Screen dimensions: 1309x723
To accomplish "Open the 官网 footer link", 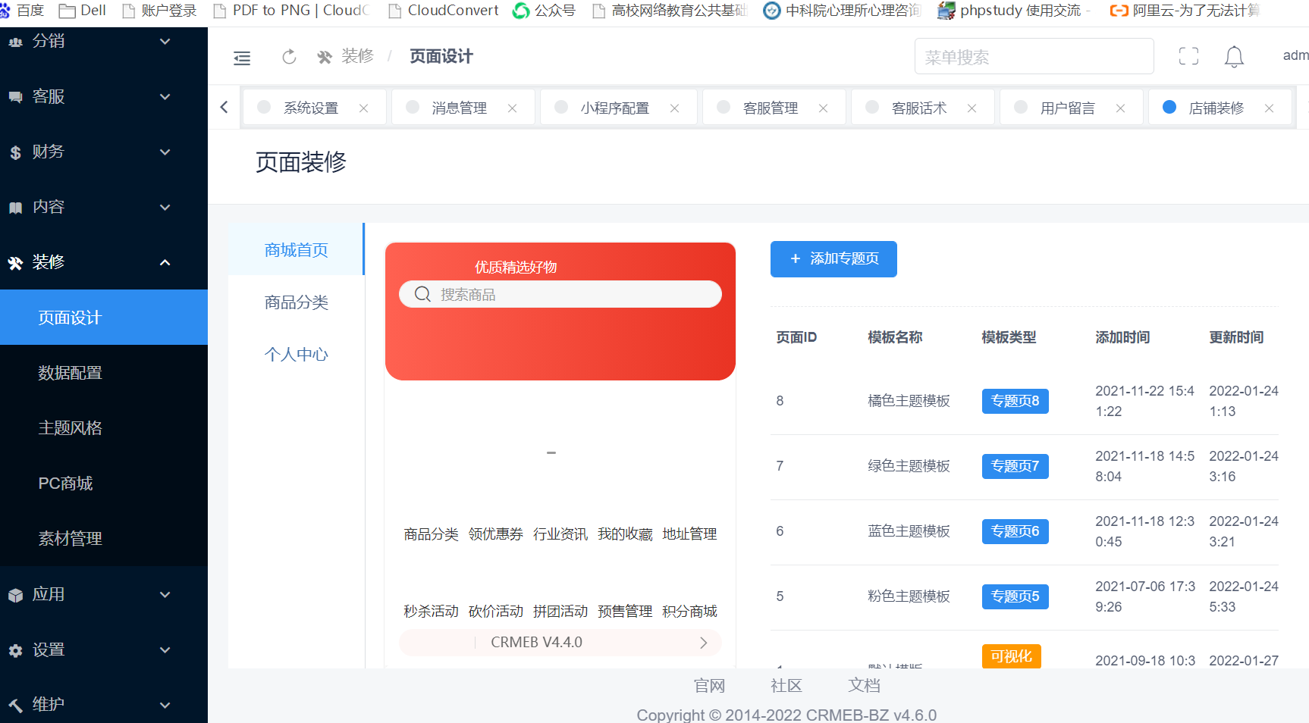I will coord(709,686).
